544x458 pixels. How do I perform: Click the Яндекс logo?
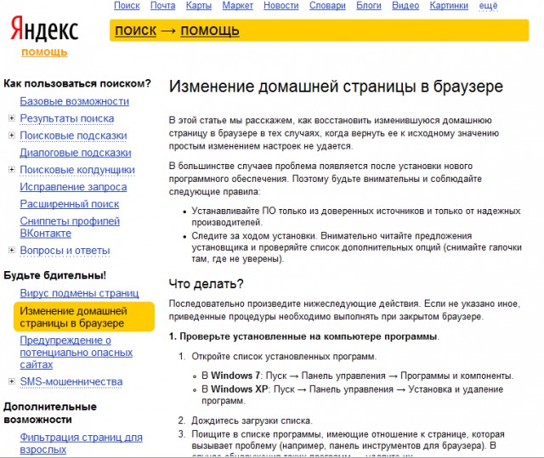tap(44, 29)
